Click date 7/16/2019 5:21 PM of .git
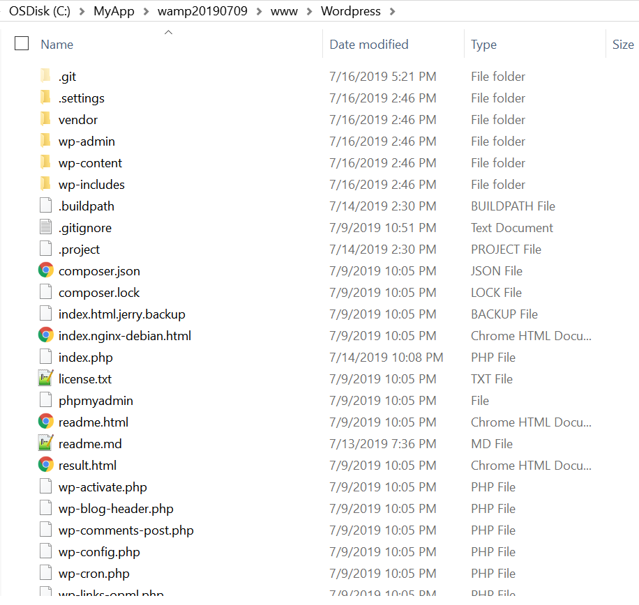Image resolution: width=639 pixels, height=605 pixels. (x=383, y=77)
